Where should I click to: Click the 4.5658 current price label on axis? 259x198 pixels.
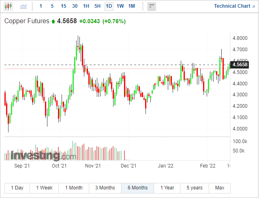pyautogui.click(x=240, y=65)
